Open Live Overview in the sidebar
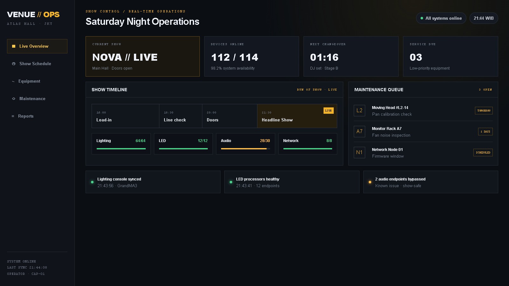This screenshot has height=286, width=509. click(37, 46)
